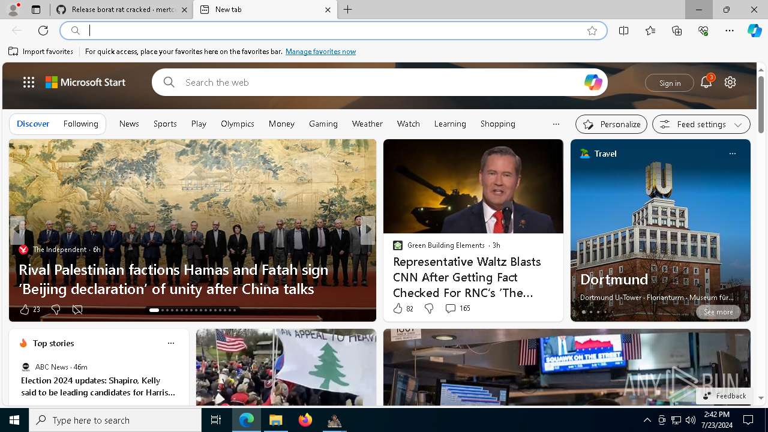Expand more feed categories ellipsis
The height and width of the screenshot is (432, 768).
[x=556, y=124]
